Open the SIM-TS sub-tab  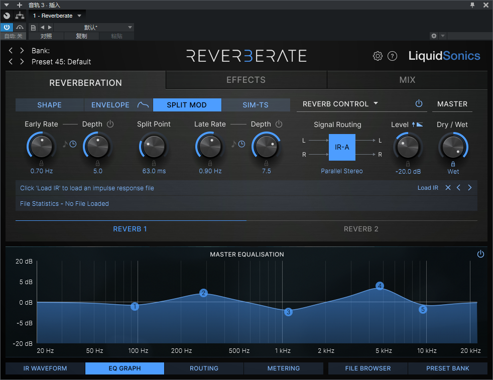pyautogui.click(x=256, y=105)
